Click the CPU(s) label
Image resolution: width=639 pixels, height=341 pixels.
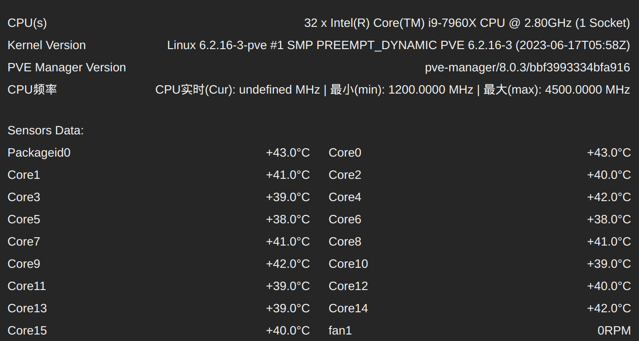pyautogui.click(x=27, y=23)
